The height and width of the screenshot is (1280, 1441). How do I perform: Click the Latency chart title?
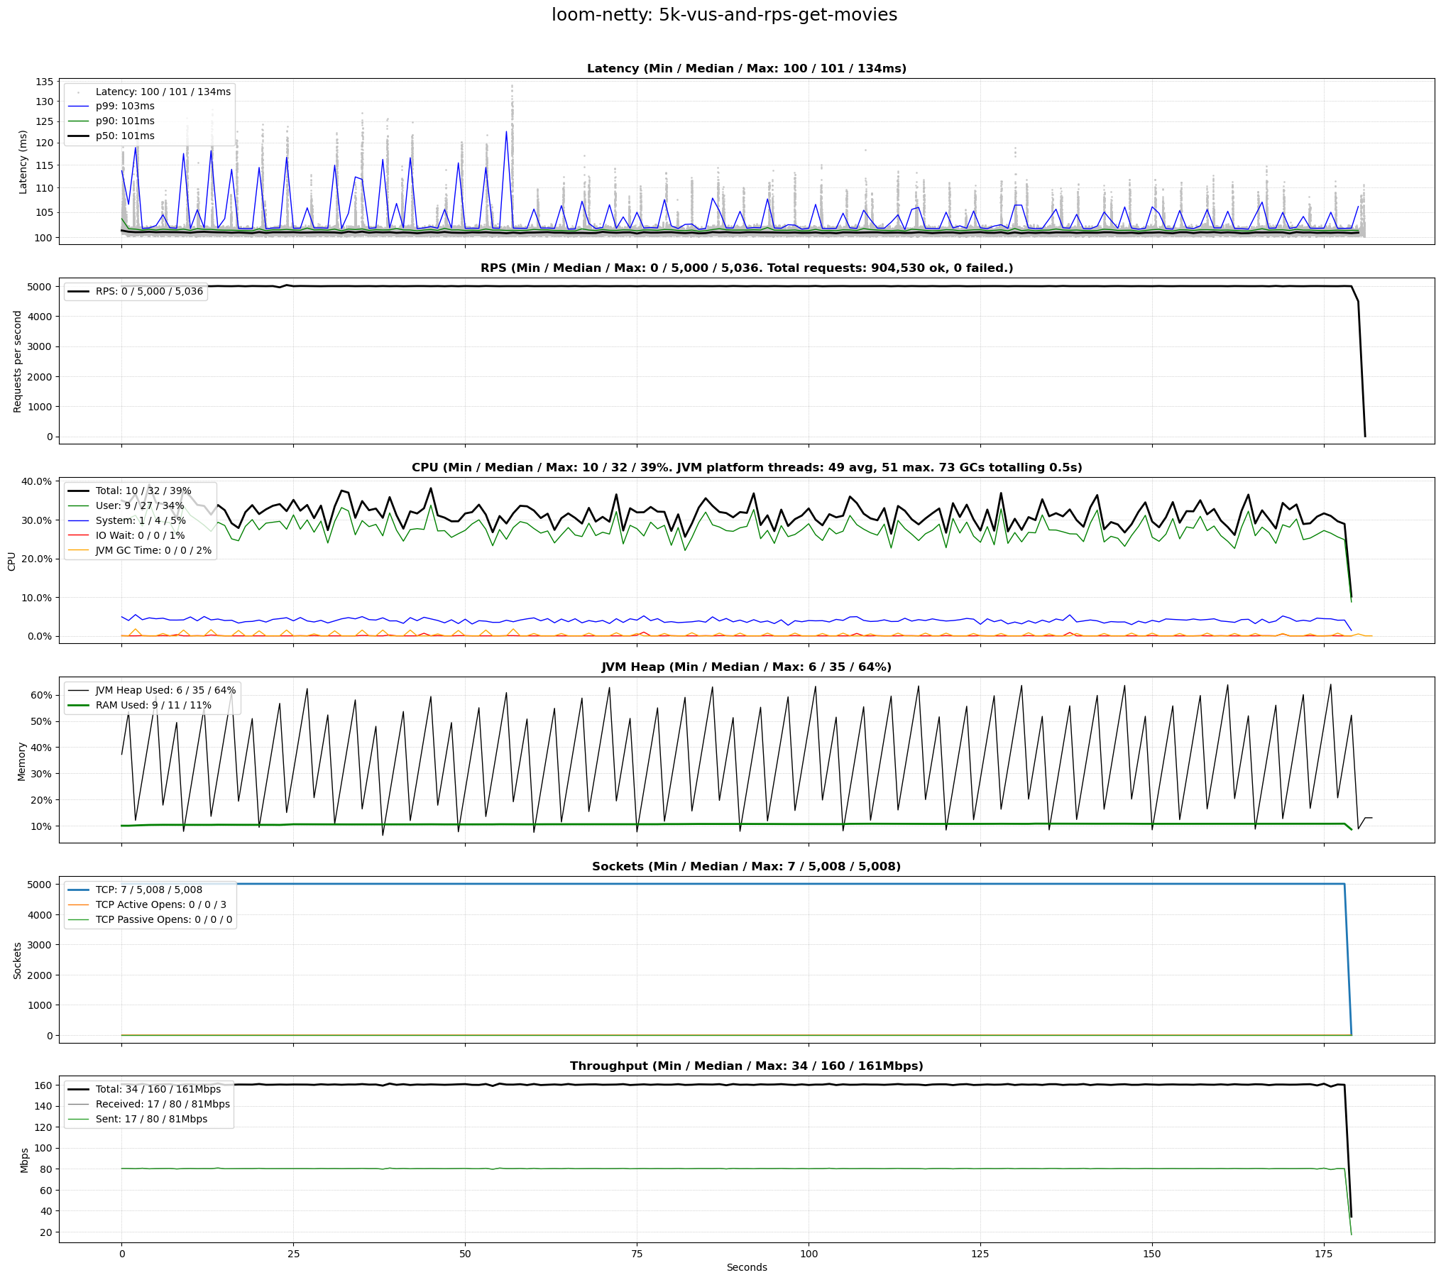tap(746, 69)
